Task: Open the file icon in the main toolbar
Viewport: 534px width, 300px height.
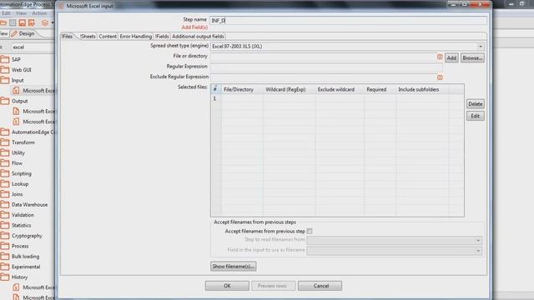Action: tap(3, 22)
